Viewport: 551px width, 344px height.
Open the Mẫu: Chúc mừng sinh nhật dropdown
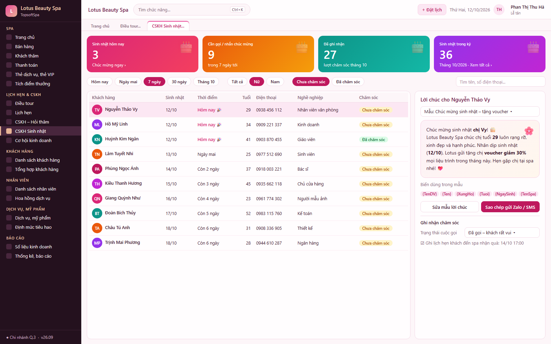480,111
